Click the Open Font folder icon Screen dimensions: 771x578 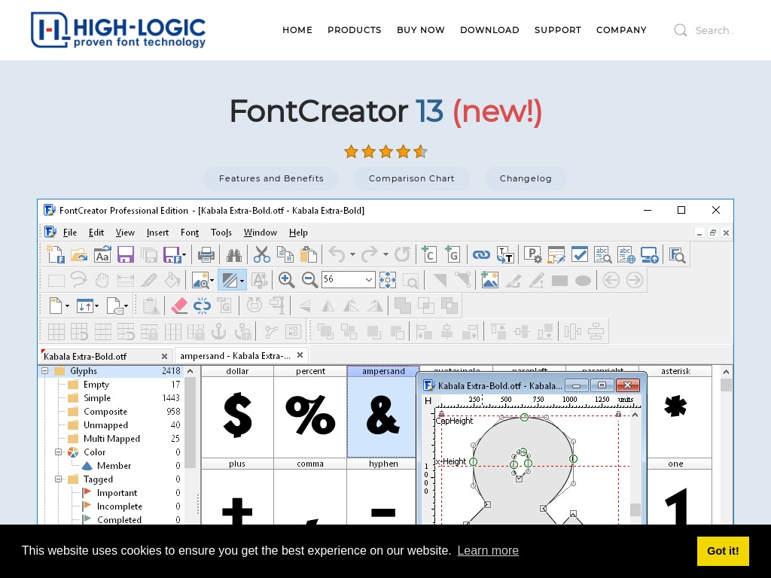[x=78, y=254]
